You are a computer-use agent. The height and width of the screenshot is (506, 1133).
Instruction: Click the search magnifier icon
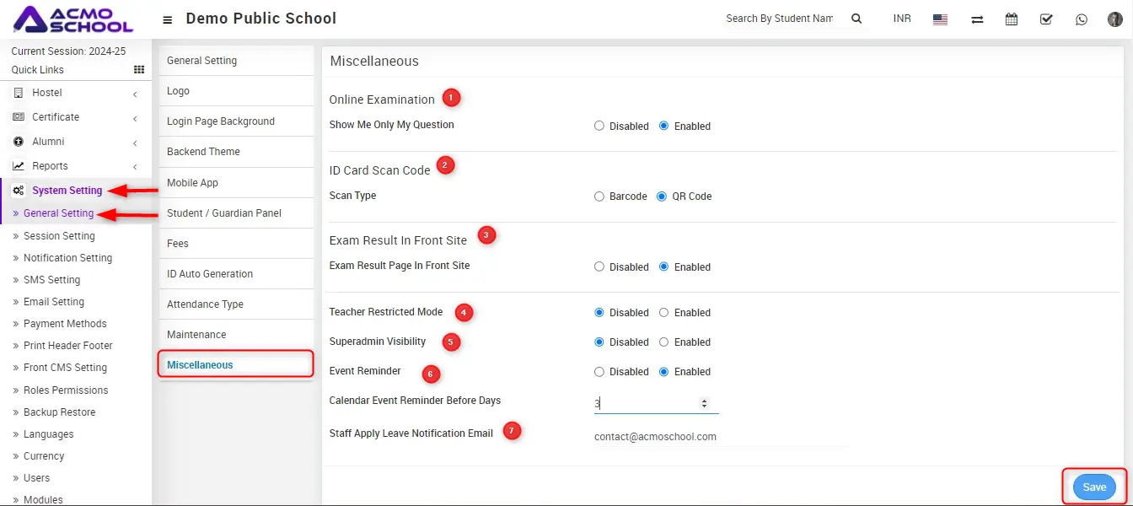tap(856, 19)
